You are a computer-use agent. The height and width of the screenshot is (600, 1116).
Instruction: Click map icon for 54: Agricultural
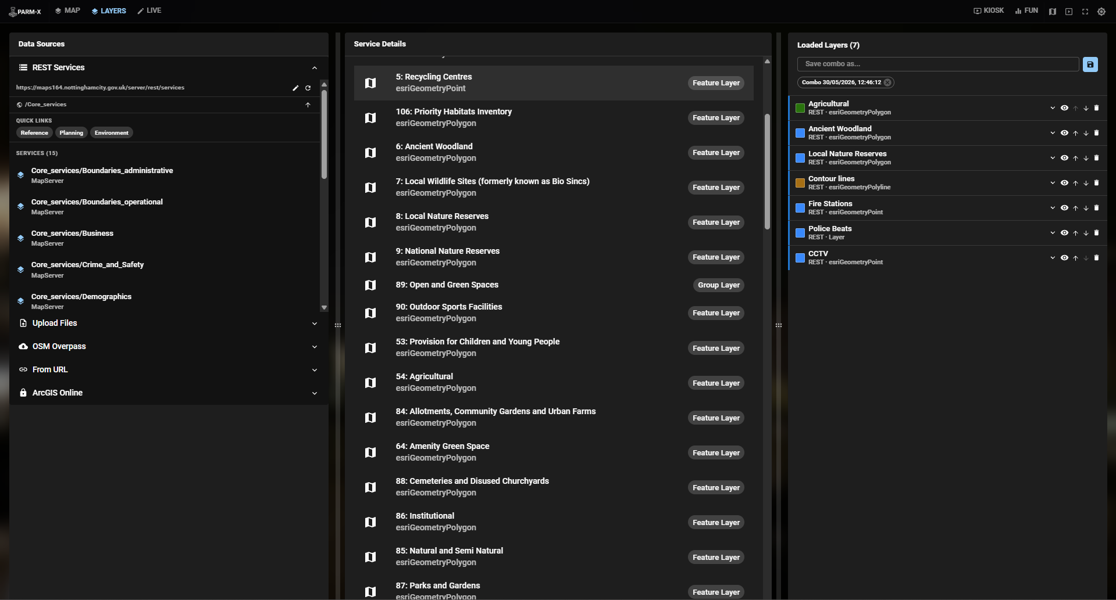(370, 383)
